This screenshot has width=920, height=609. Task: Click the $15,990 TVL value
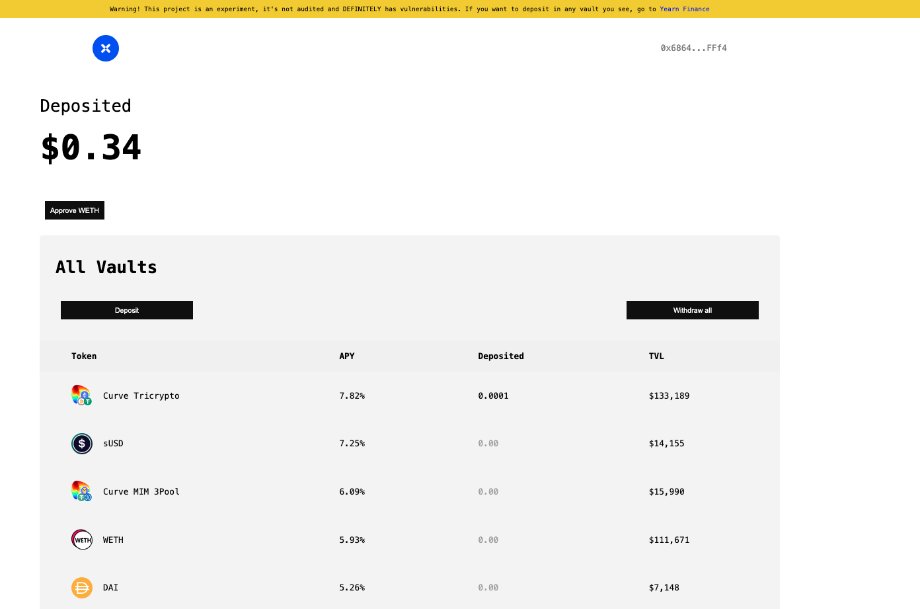pyautogui.click(x=666, y=491)
